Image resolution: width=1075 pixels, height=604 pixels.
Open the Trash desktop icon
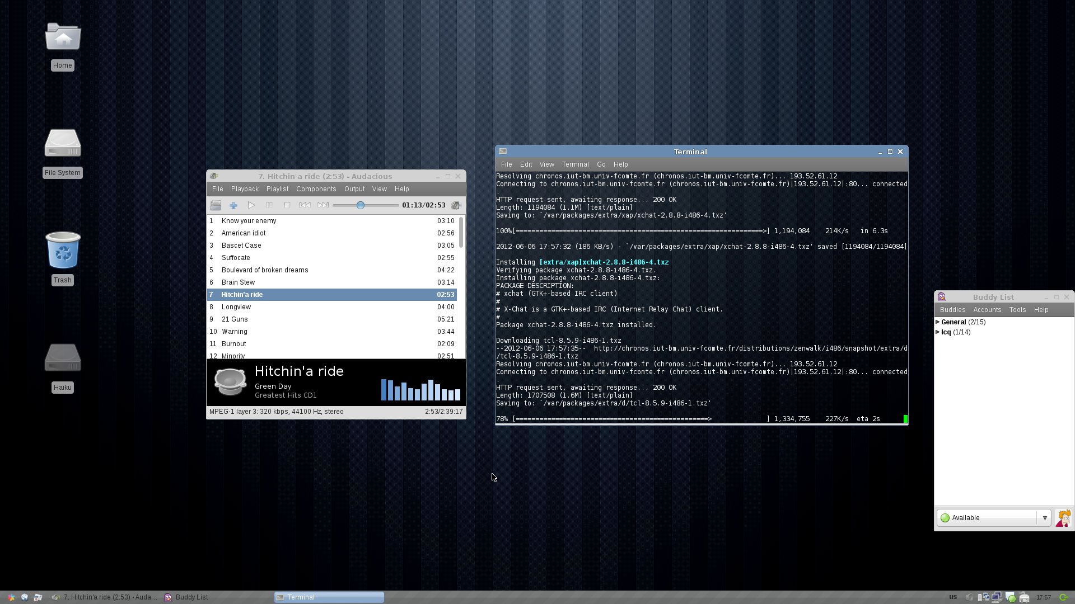tap(63, 250)
